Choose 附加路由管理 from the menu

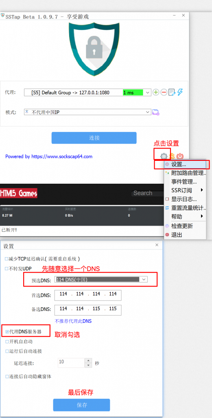tap(186, 173)
